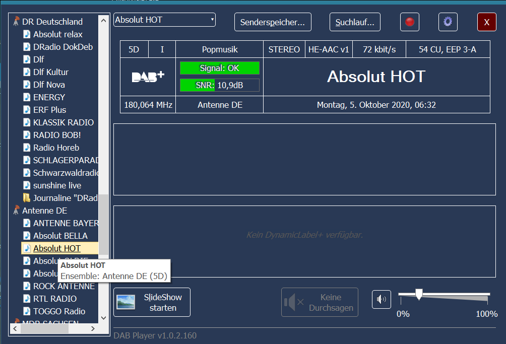Image resolution: width=506 pixels, height=344 pixels.
Task: Open the Absolut HOT station dropdown
Action: pyautogui.click(x=164, y=20)
